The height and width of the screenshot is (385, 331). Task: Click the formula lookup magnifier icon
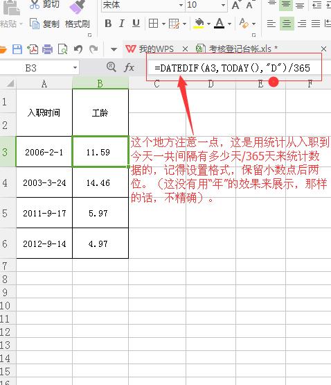pyautogui.click(x=111, y=67)
